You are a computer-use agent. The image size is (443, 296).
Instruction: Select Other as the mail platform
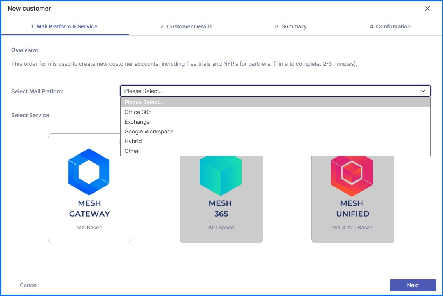pos(131,151)
